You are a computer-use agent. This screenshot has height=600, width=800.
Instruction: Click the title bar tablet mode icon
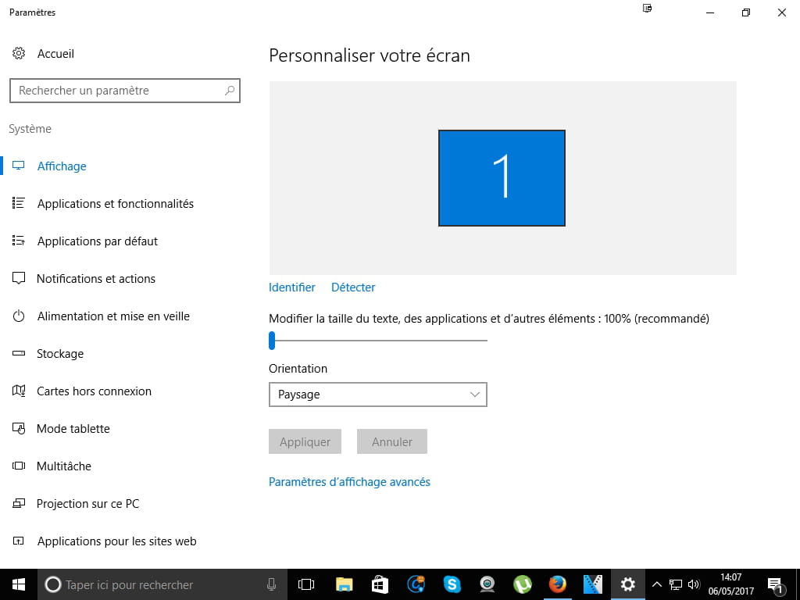coord(648,9)
